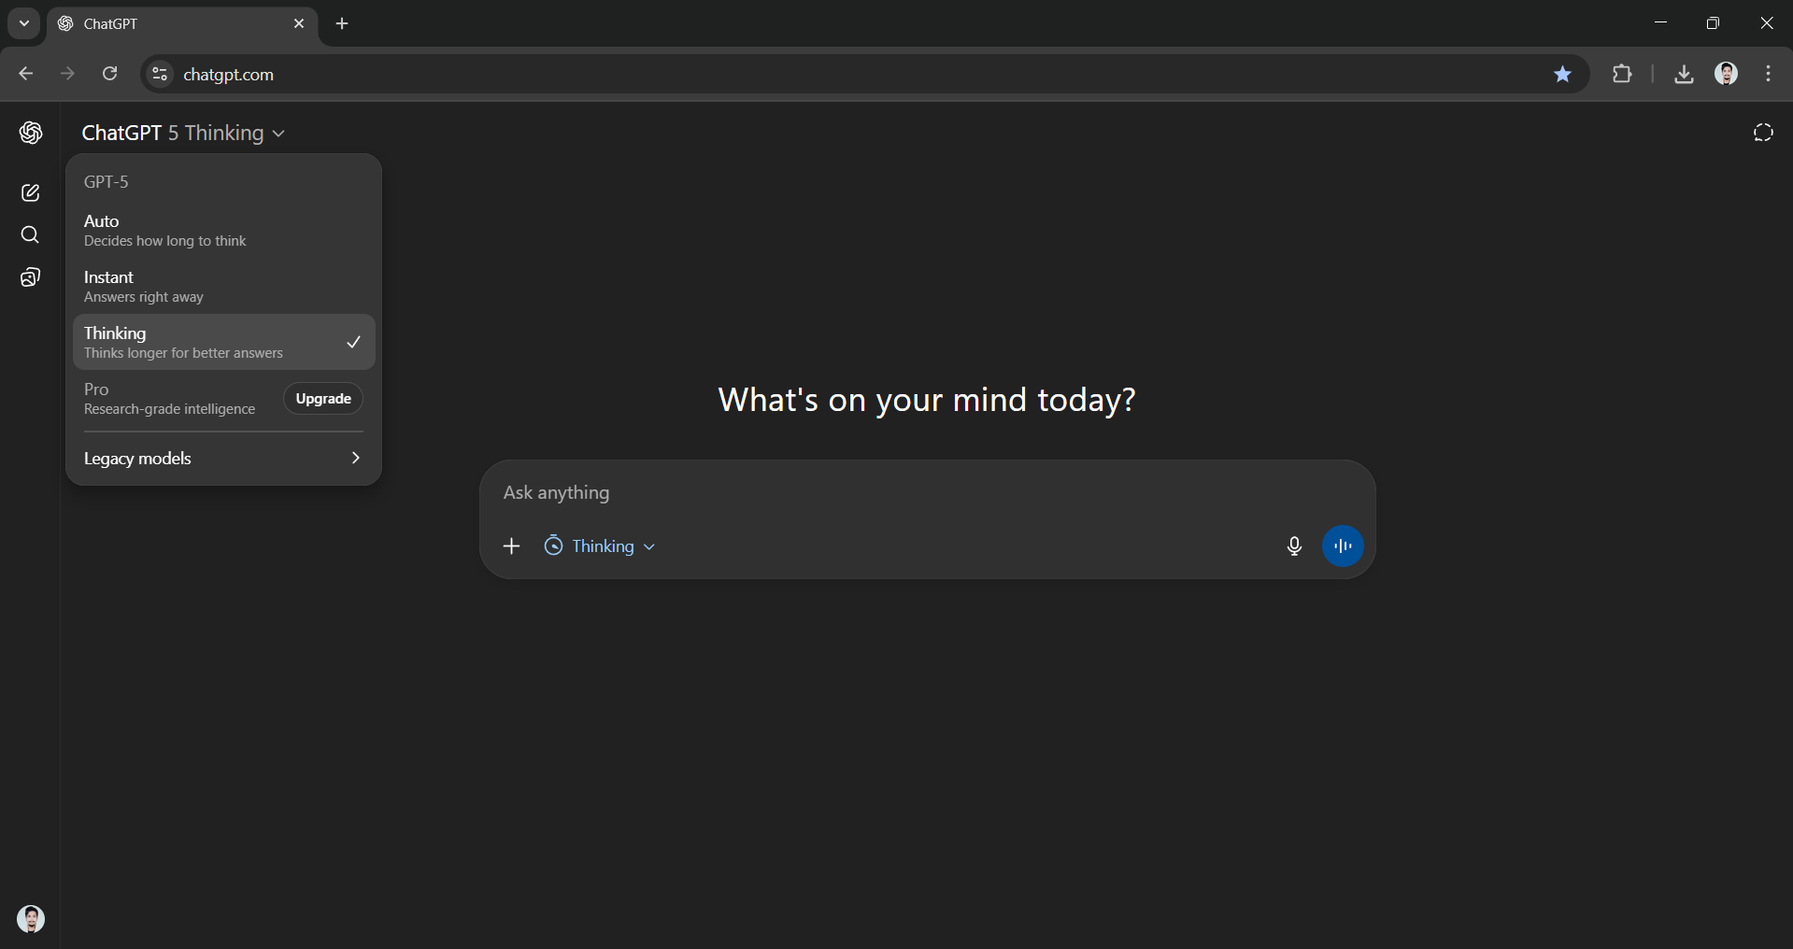
Task: Confirm the Thinking mode selection
Action: 223,342
